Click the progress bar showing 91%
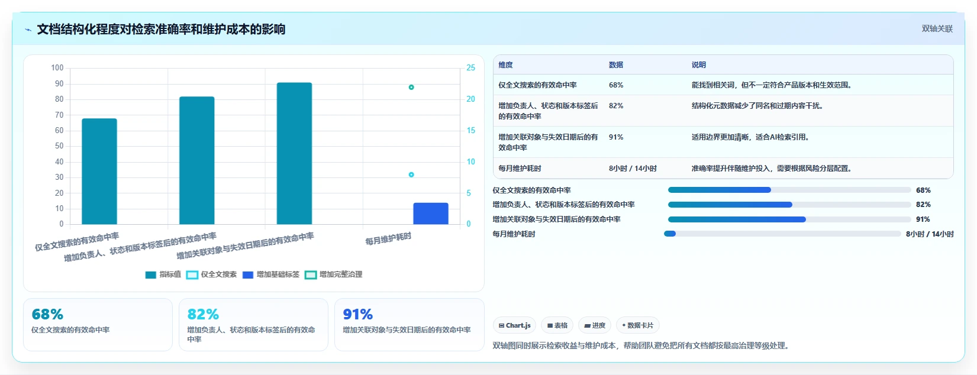Viewport: 977px width, 375px height. pyautogui.click(x=789, y=219)
